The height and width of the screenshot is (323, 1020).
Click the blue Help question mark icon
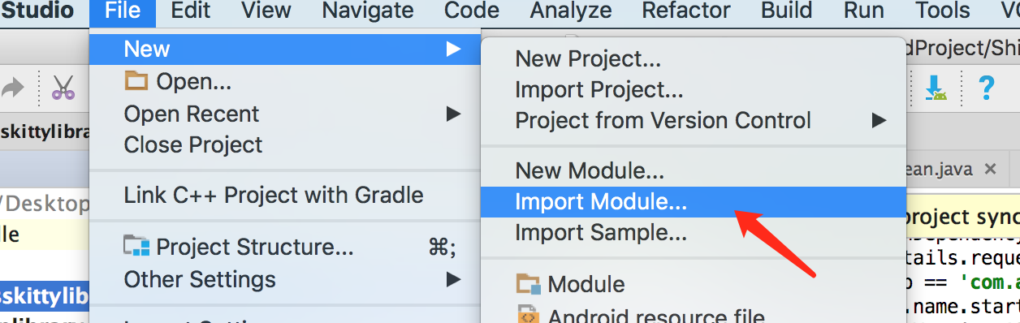(x=986, y=87)
